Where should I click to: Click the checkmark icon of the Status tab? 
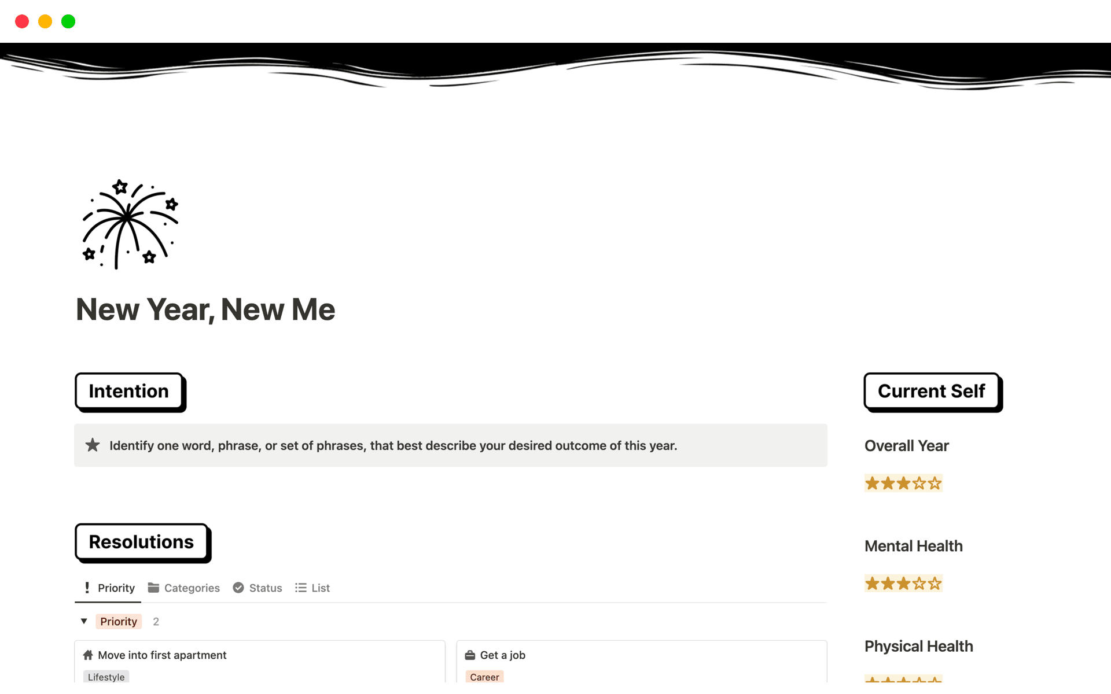tap(238, 588)
